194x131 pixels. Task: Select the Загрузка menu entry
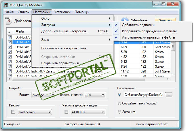[73, 25]
